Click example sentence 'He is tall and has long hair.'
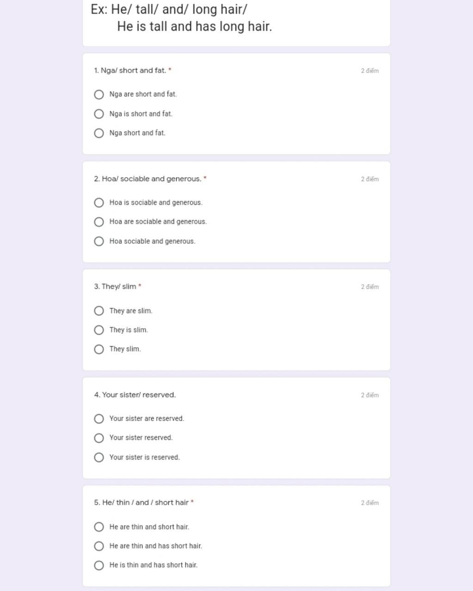 [194, 26]
